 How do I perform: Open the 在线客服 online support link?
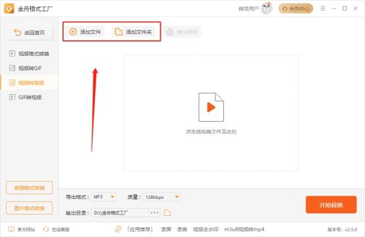click(56, 230)
